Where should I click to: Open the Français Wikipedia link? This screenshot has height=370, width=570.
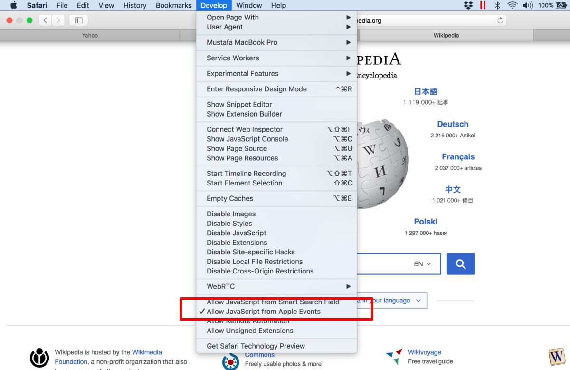pyautogui.click(x=458, y=156)
